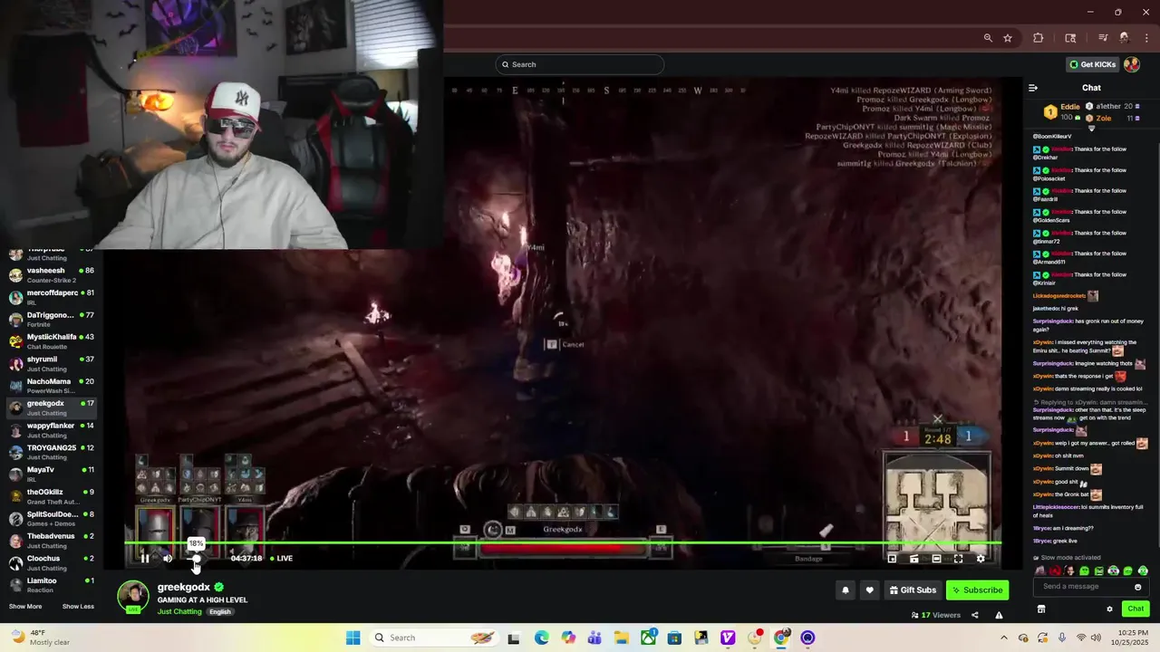1160x652 pixels.
Task: Click the clip creation icon on player
Action: click(x=914, y=559)
